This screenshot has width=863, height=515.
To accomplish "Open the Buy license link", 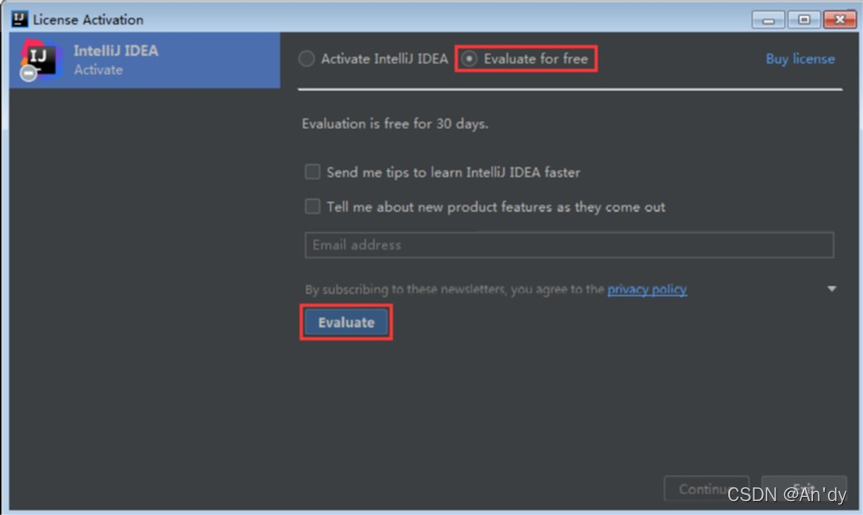I will [x=800, y=59].
